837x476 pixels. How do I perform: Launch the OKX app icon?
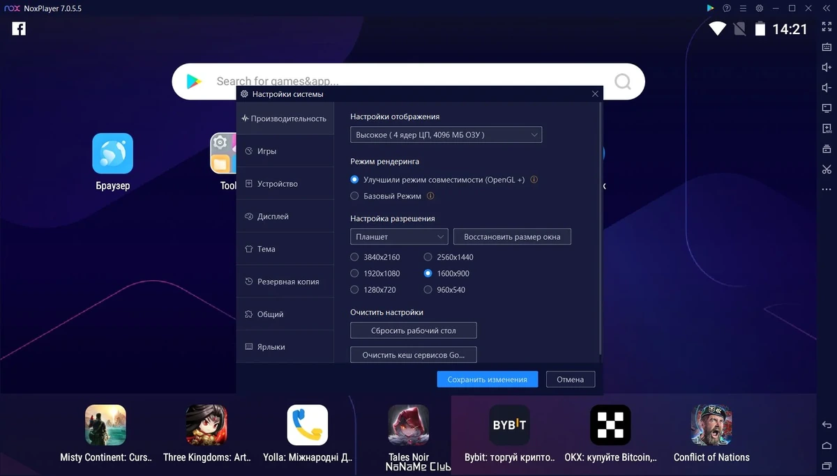610,425
